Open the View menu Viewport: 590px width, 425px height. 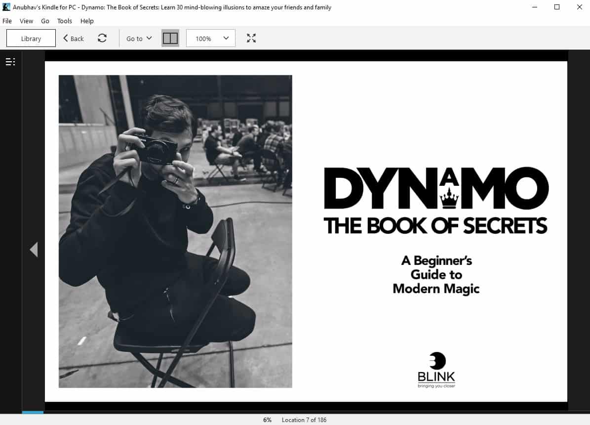[x=26, y=21]
